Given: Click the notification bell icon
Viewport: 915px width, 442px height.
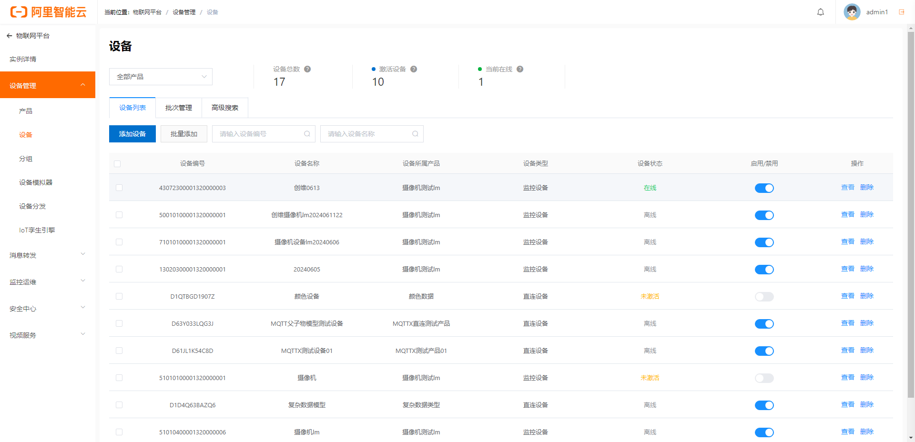Looking at the screenshot, I should click(820, 12).
